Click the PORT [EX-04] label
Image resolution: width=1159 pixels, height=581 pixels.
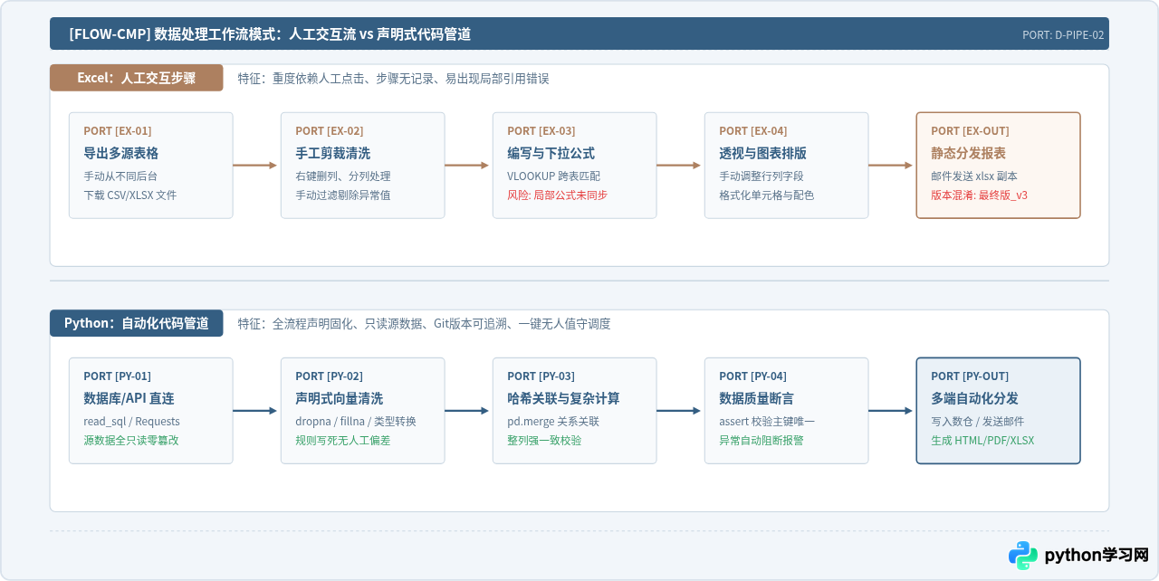(x=753, y=131)
